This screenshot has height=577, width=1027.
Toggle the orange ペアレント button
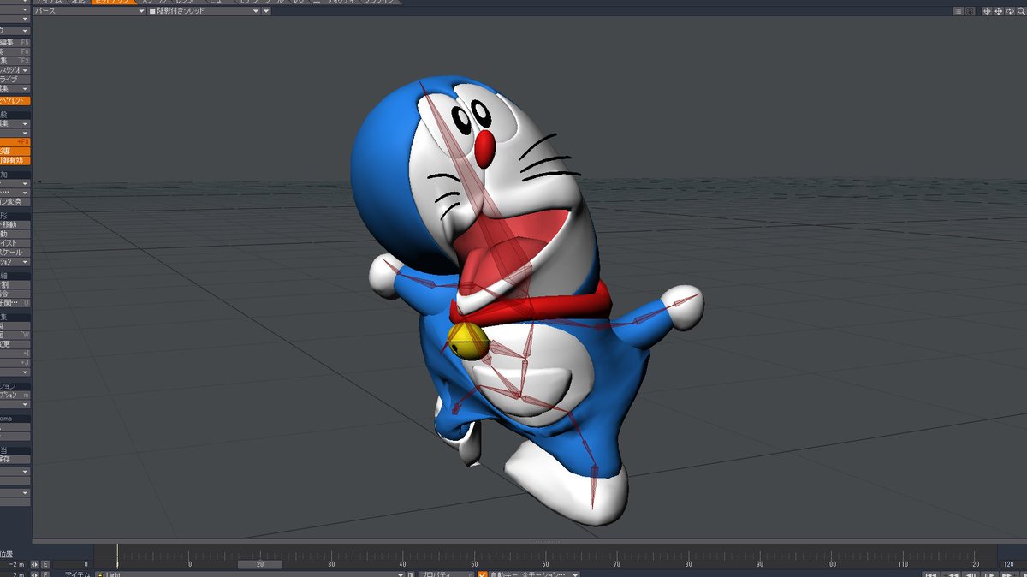tap(15, 100)
